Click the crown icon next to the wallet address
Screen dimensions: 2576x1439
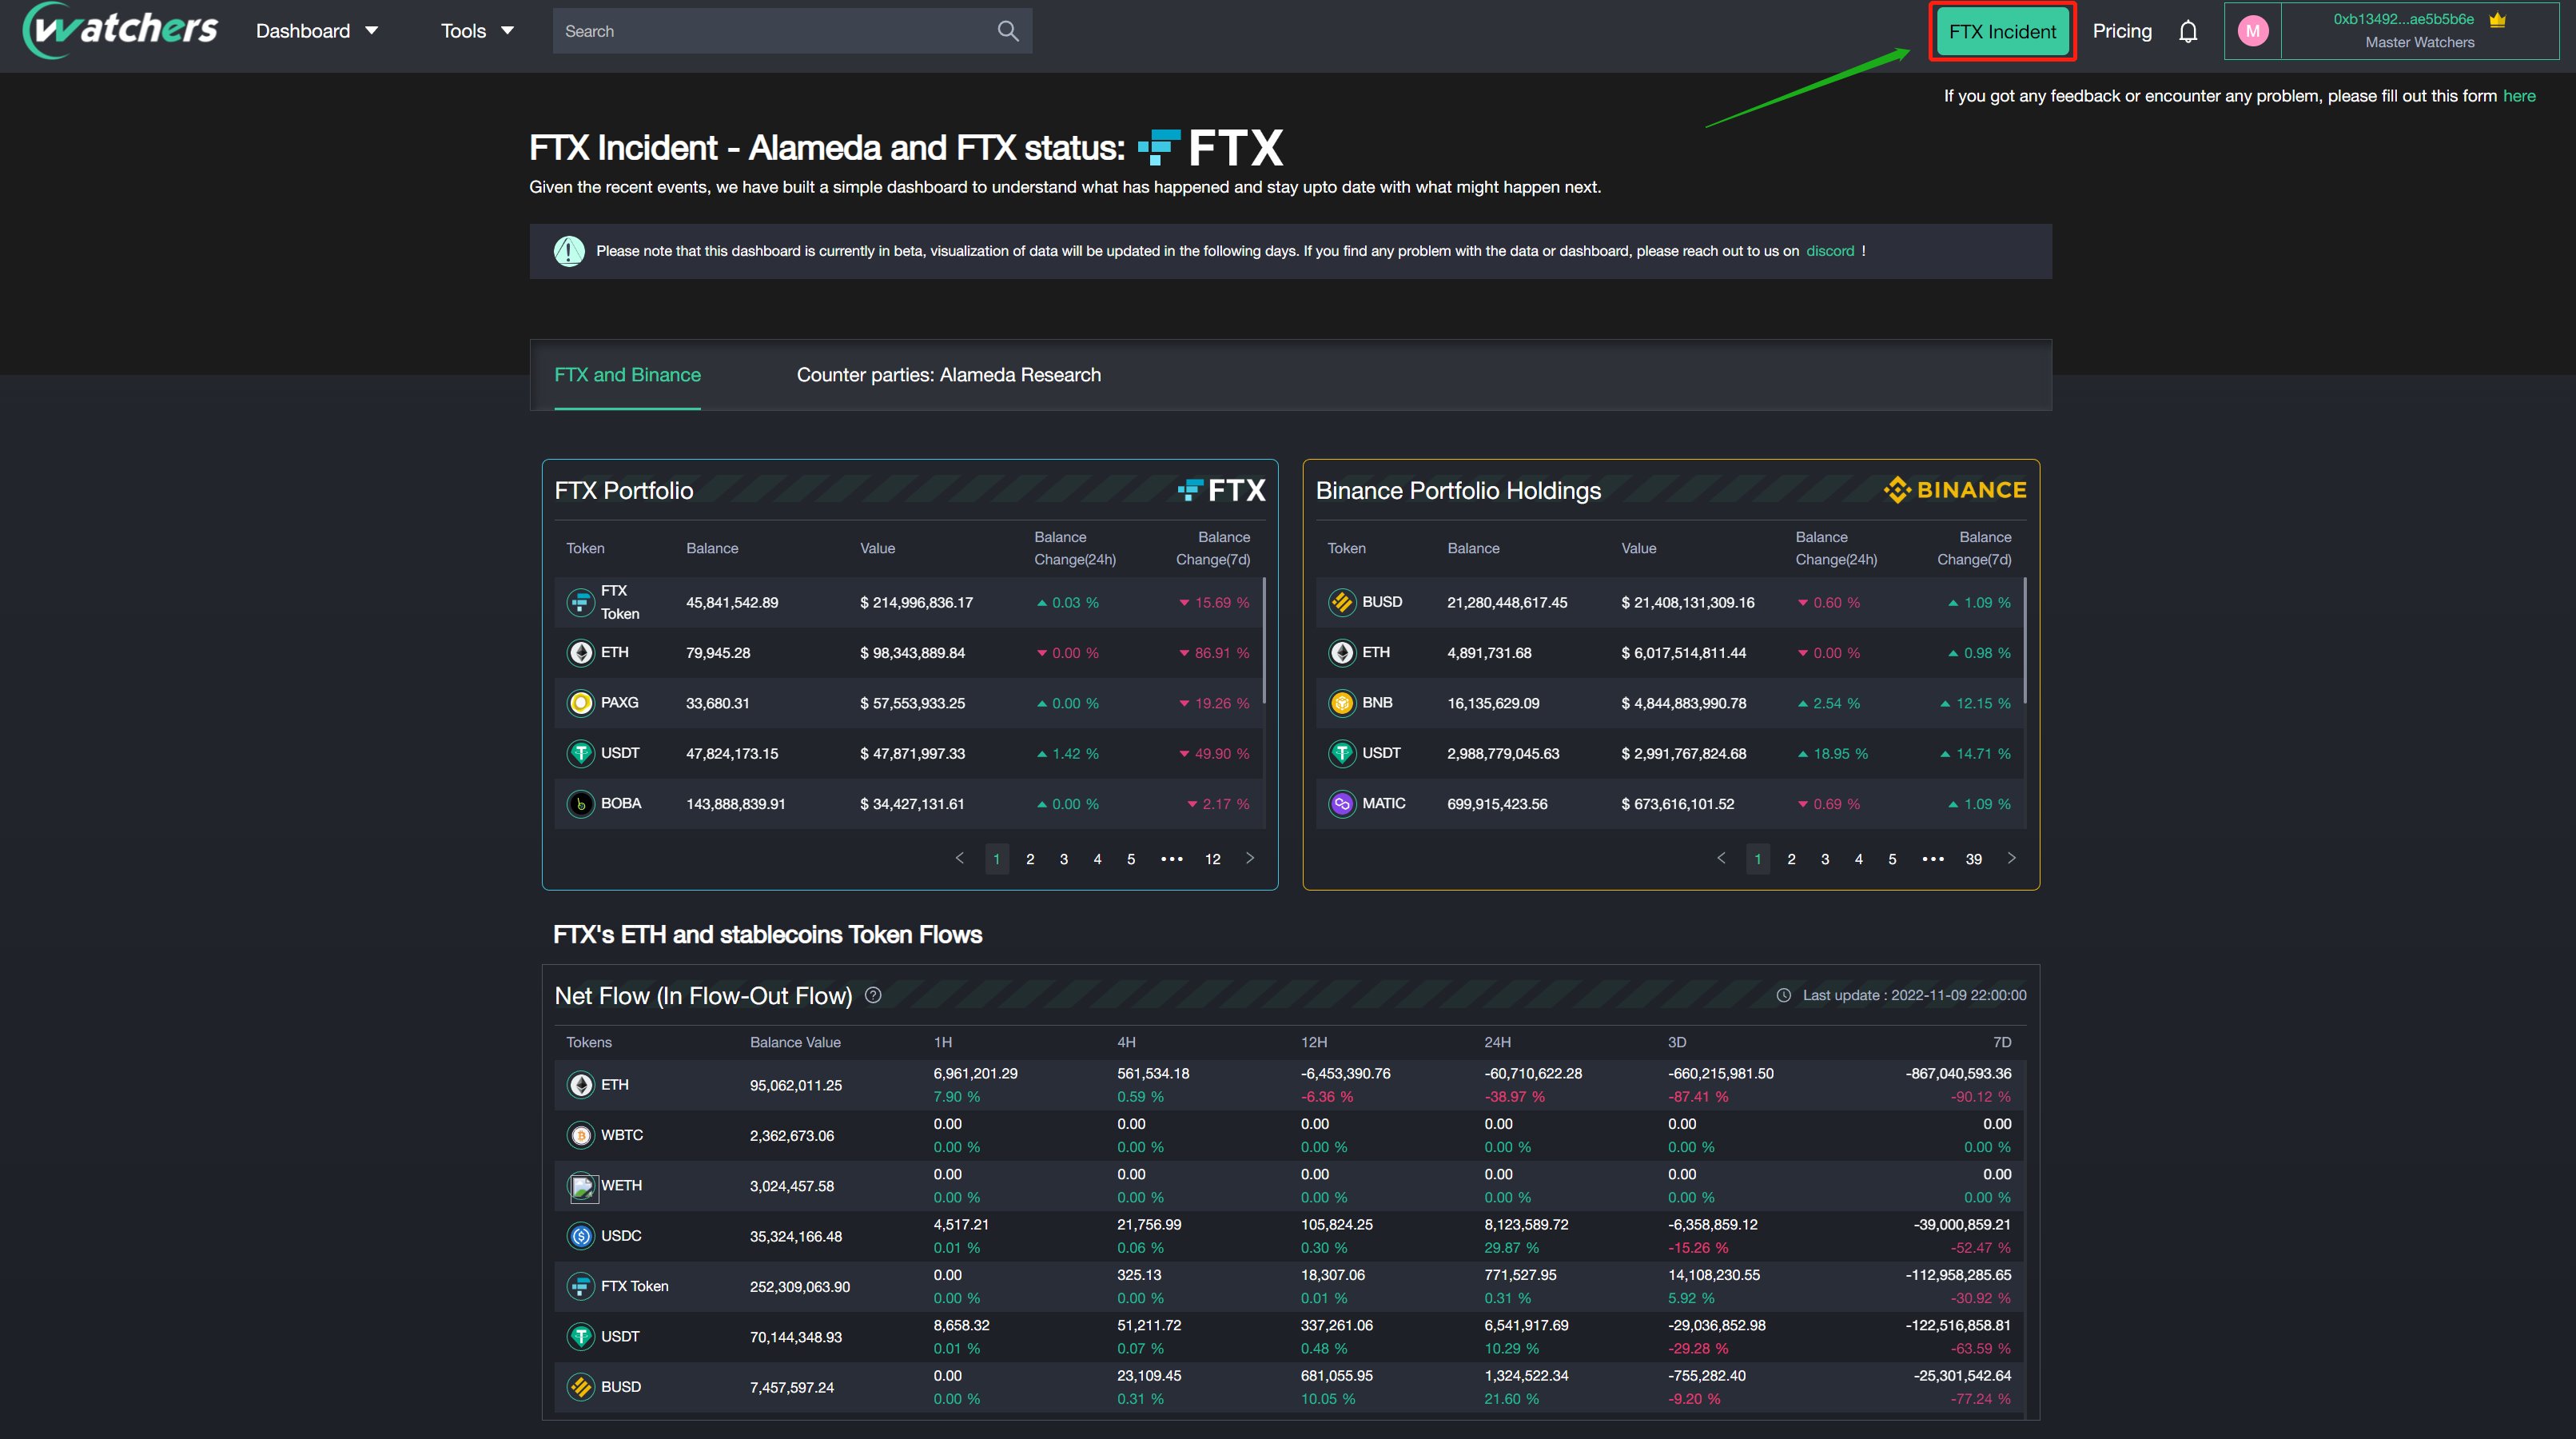[2497, 18]
